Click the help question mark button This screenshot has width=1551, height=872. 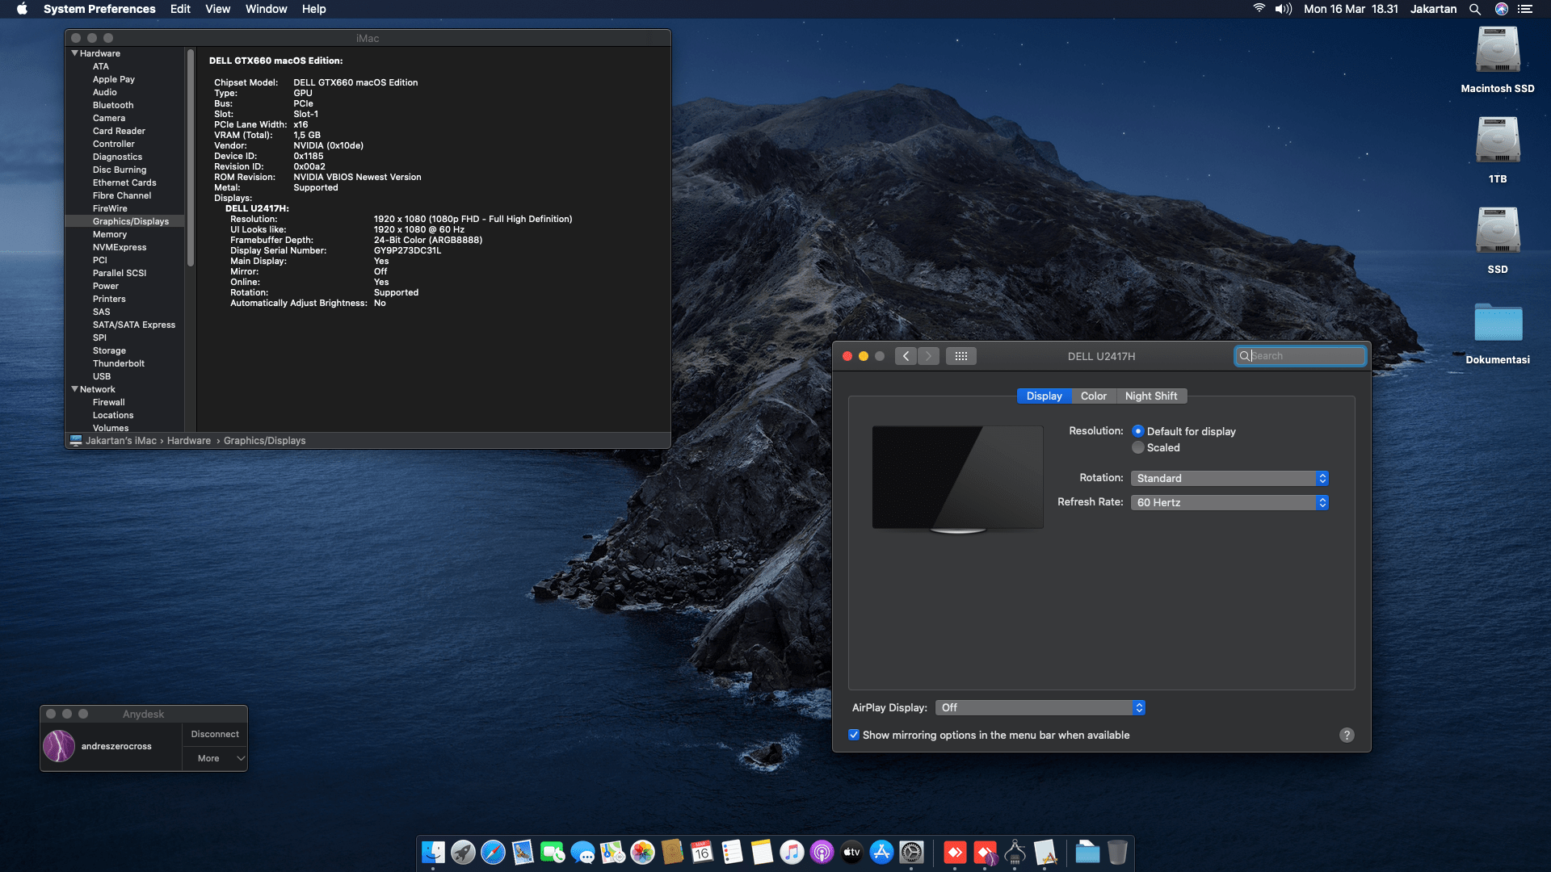1347,735
